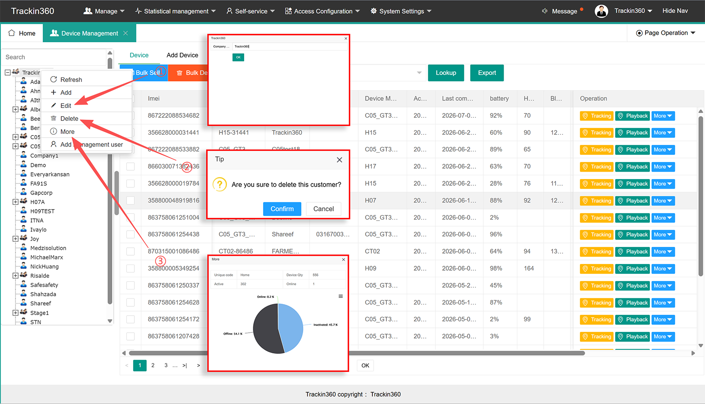The height and width of the screenshot is (404, 705).
Task: Click the Delete trash icon in context menu
Action: click(53, 118)
